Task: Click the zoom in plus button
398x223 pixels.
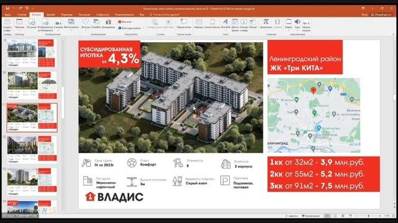Action: pyautogui.click(x=380, y=216)
